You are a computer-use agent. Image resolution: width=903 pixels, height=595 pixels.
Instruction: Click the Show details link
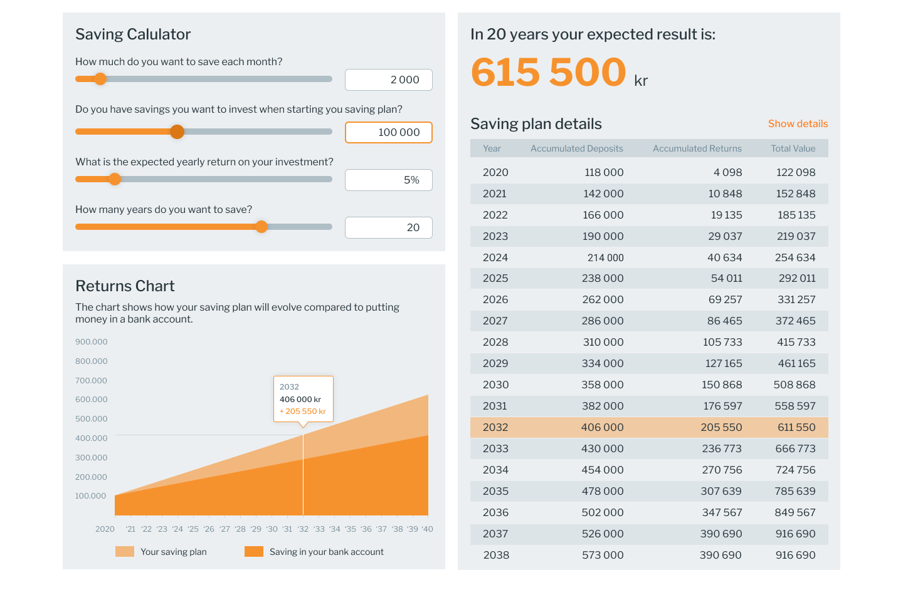(798, 123)
